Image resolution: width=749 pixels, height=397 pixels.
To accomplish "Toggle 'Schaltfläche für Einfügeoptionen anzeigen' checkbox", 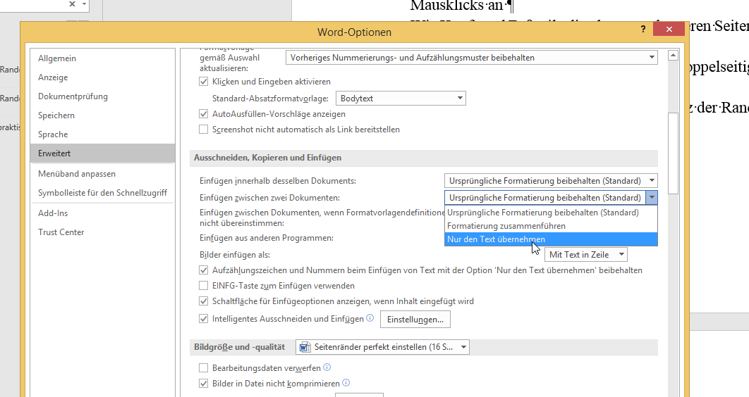I will tap(204, 301).
